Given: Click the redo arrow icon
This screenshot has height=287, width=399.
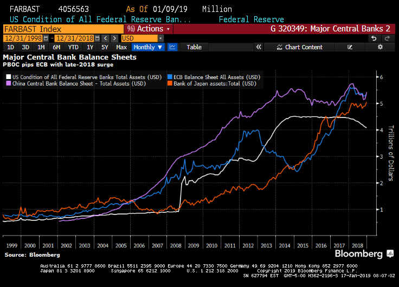Looking at the screenshot, I should 387,38.
